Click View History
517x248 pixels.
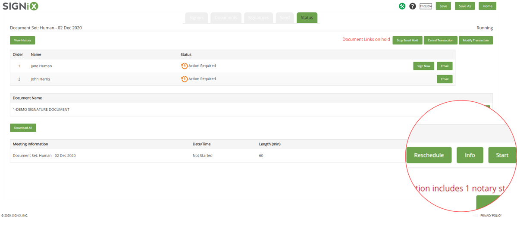pyautogui.click(x=22, y=40)
